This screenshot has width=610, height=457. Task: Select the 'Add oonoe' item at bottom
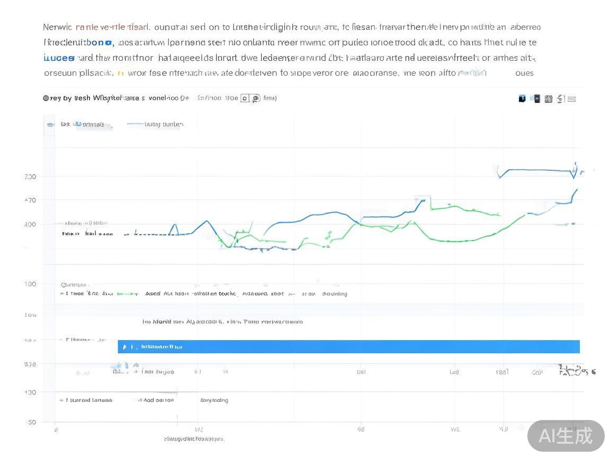pyautogui.click(x=158, y=400)
